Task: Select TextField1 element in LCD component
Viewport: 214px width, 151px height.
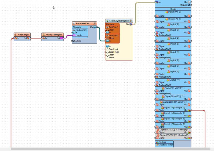Action: [x=113, y=27]
